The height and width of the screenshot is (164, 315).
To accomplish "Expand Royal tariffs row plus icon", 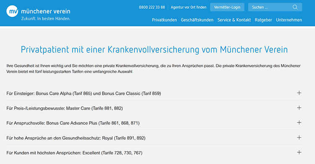I will click(x=299, y=138).
